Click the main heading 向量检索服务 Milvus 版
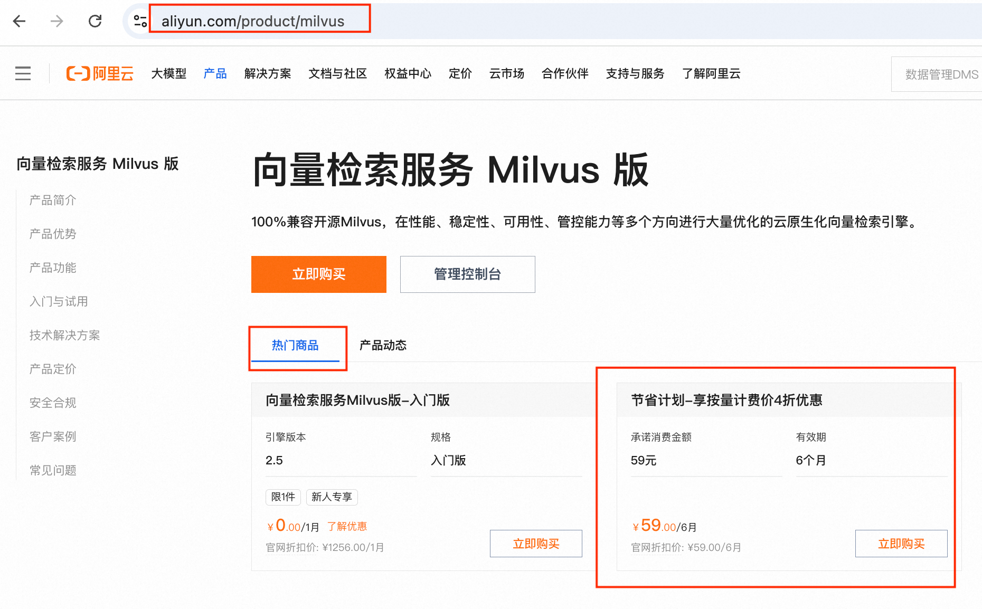Viewport: 982px width, 609px height. click(x=450, y=170)
